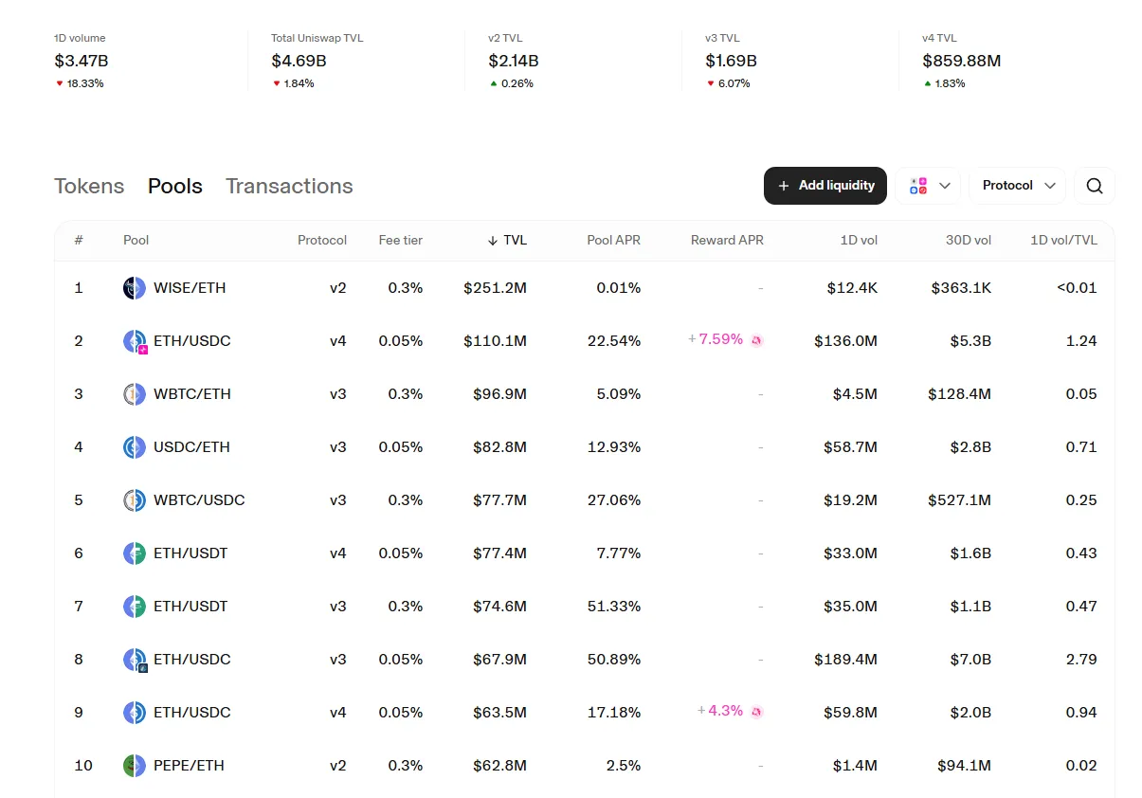Click the search magnifier icon
The image size is (1142, 798).
pyautogui.click(x=1095, y=186)
